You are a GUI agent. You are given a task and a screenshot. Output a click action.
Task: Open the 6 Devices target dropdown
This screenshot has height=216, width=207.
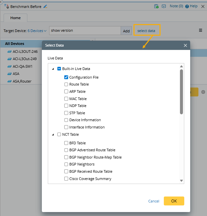pyautogui.click(x=37, y=31)
